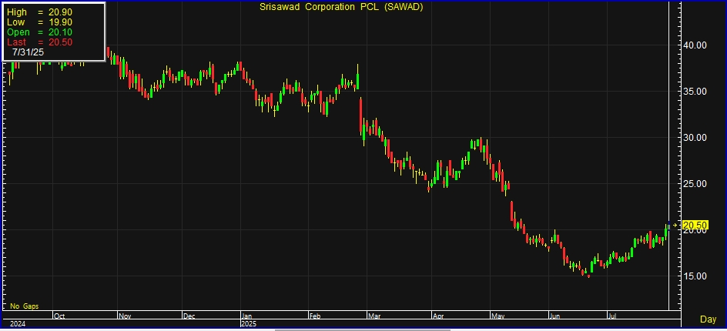Click the No Gaps label
This screenshot has width=727, height=331.
(24, 306)
